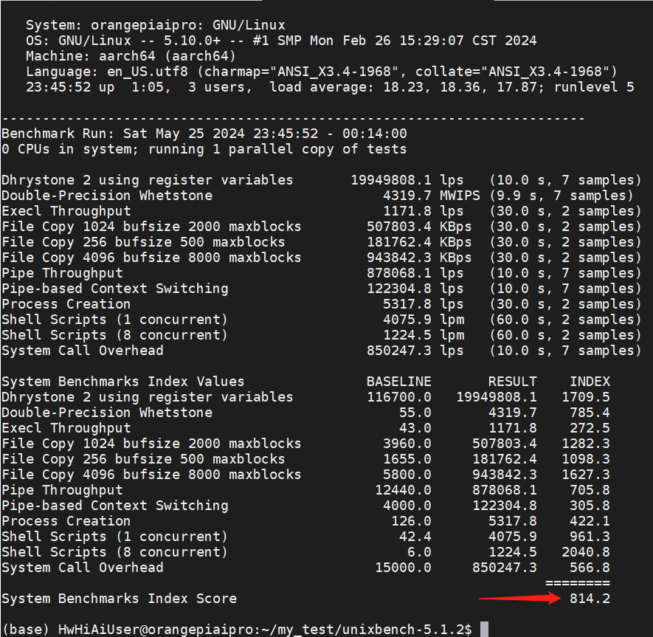Image resolution: width=653 pixels, height=637 pixels.
Task: Click the INDEX column header
Action: [x=590, y=382]
